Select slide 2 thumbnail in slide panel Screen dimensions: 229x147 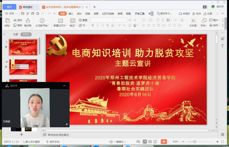(x=23, y=67)
